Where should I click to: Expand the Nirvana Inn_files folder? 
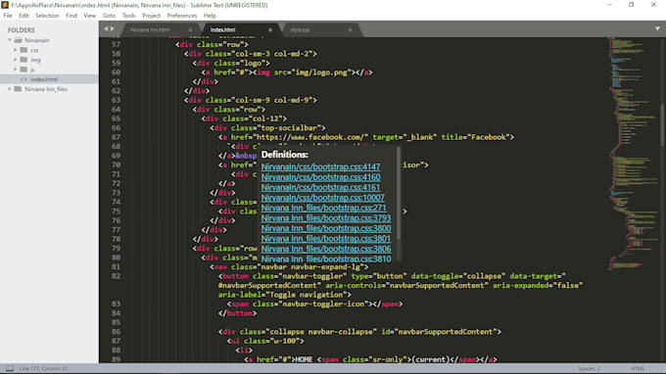point(10,89)
